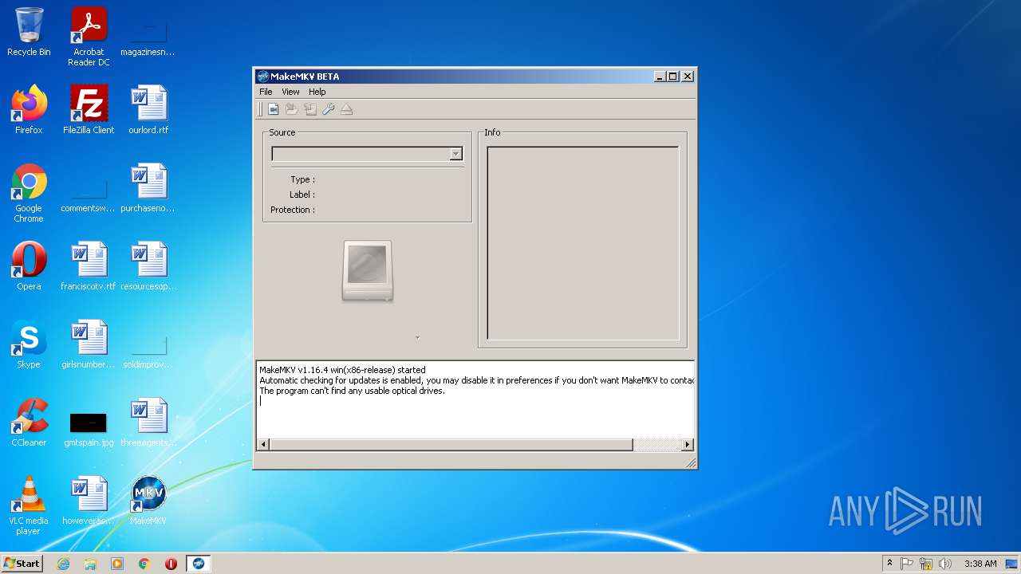Open Windows Explorer from the taskbar
1021x574 pixels.
pos(90,564)
